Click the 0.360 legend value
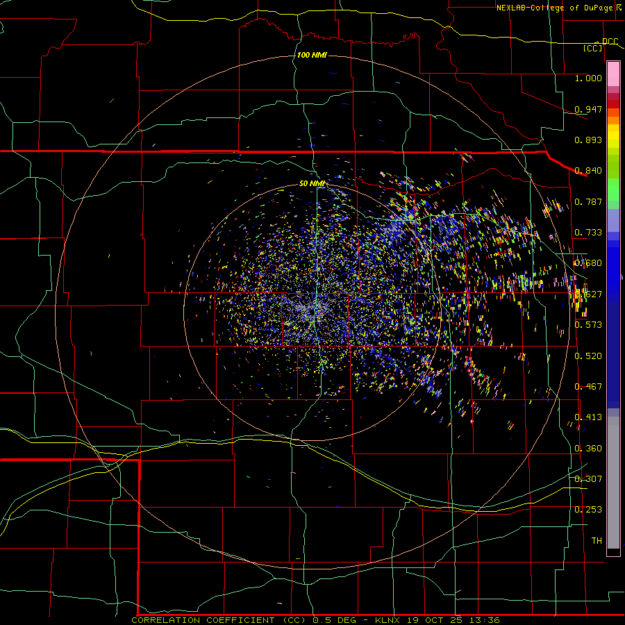Image resolution: width=625 pixels, height=625 pixels. point(588,448)
